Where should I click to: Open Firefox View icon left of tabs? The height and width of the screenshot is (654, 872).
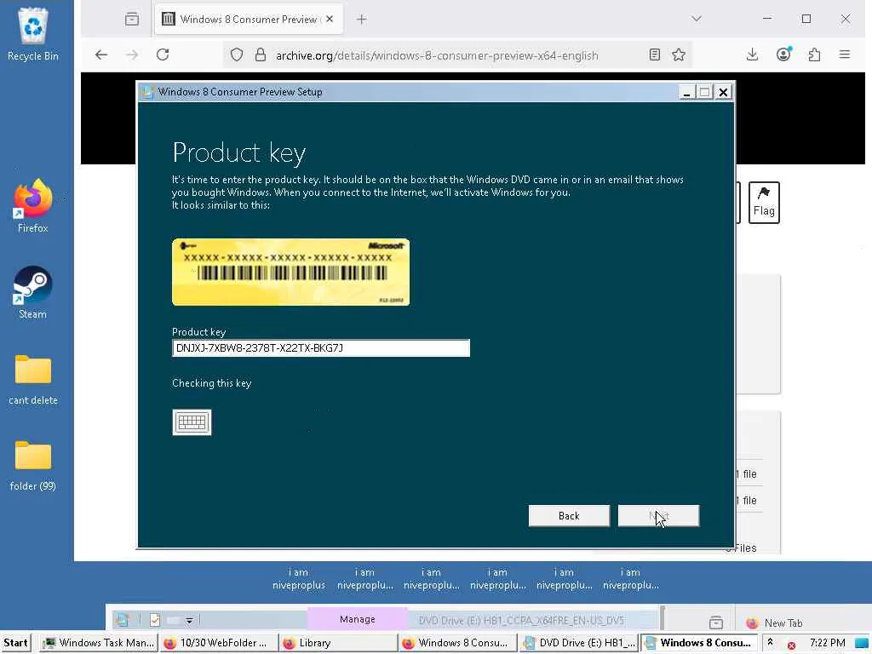pyautogui.click(x=132, y=20)
